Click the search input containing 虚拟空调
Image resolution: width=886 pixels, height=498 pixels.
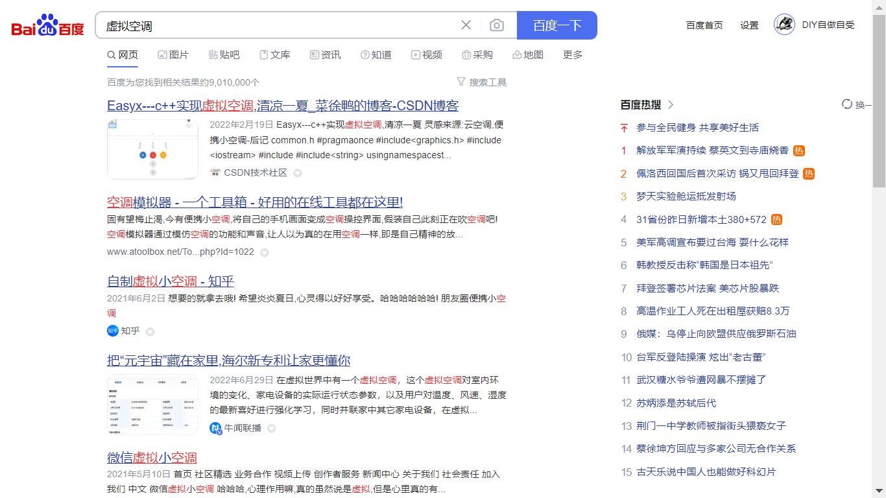pos(279,25)
